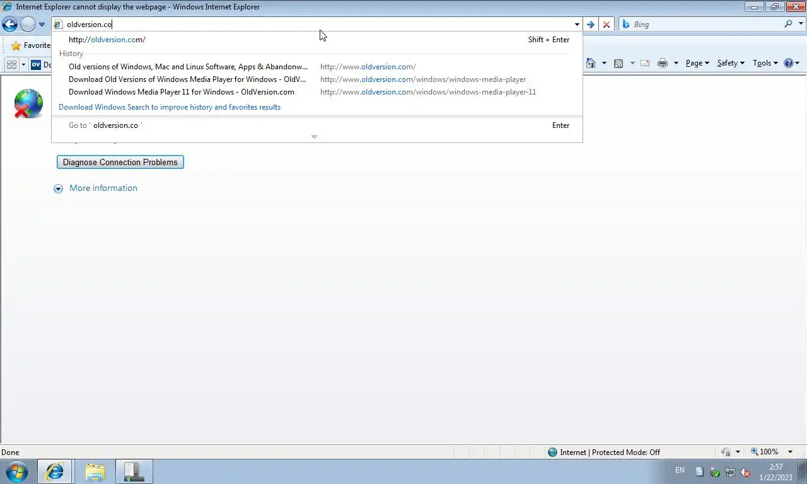The height and width of the screenshot is (484, 807).
Task: Click the Go to address arrow button
Action: [590, 25]
